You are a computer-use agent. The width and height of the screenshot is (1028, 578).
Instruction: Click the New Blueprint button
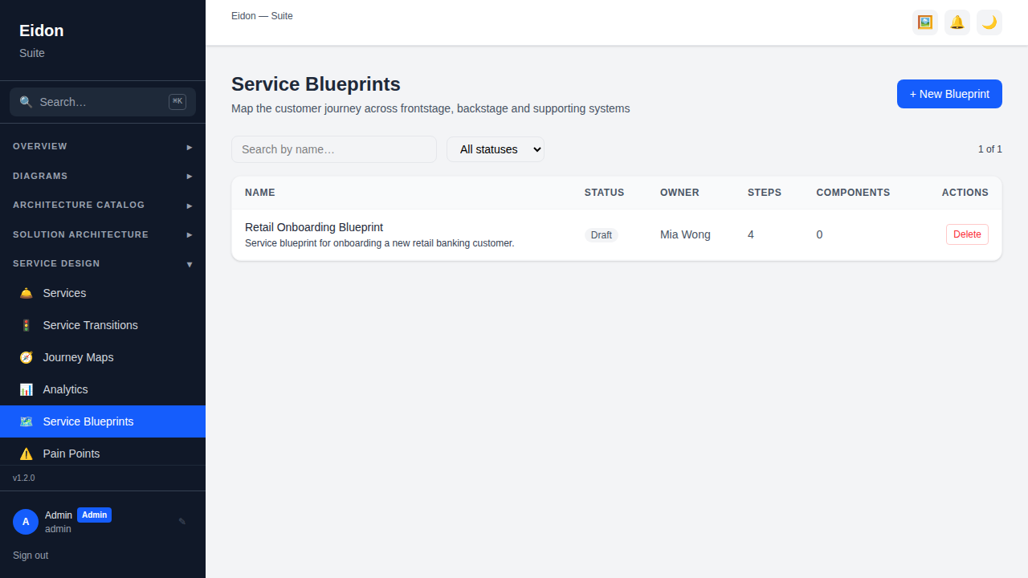[x=949, y=94]
